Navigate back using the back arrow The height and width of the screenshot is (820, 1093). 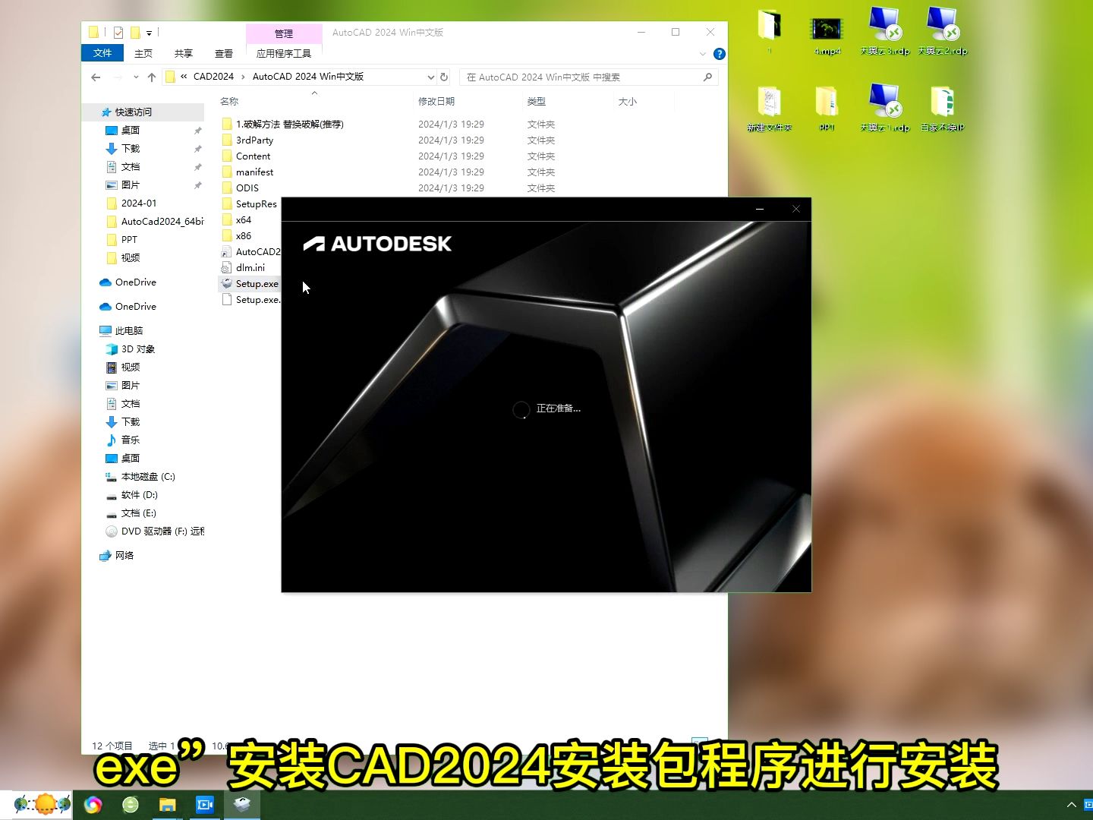[x=95, y=77]
